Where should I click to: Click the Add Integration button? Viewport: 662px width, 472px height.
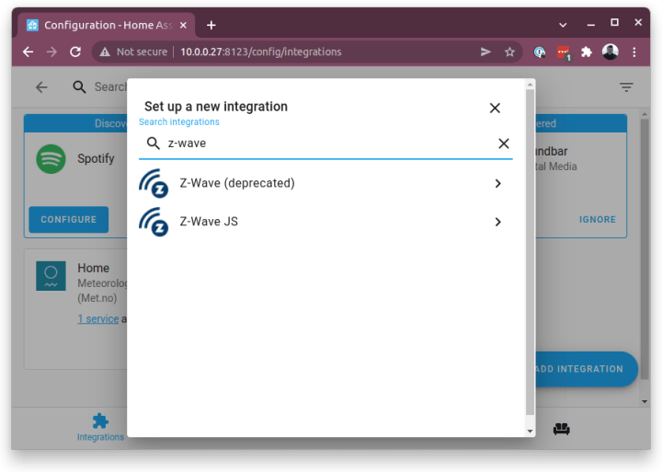587,369
